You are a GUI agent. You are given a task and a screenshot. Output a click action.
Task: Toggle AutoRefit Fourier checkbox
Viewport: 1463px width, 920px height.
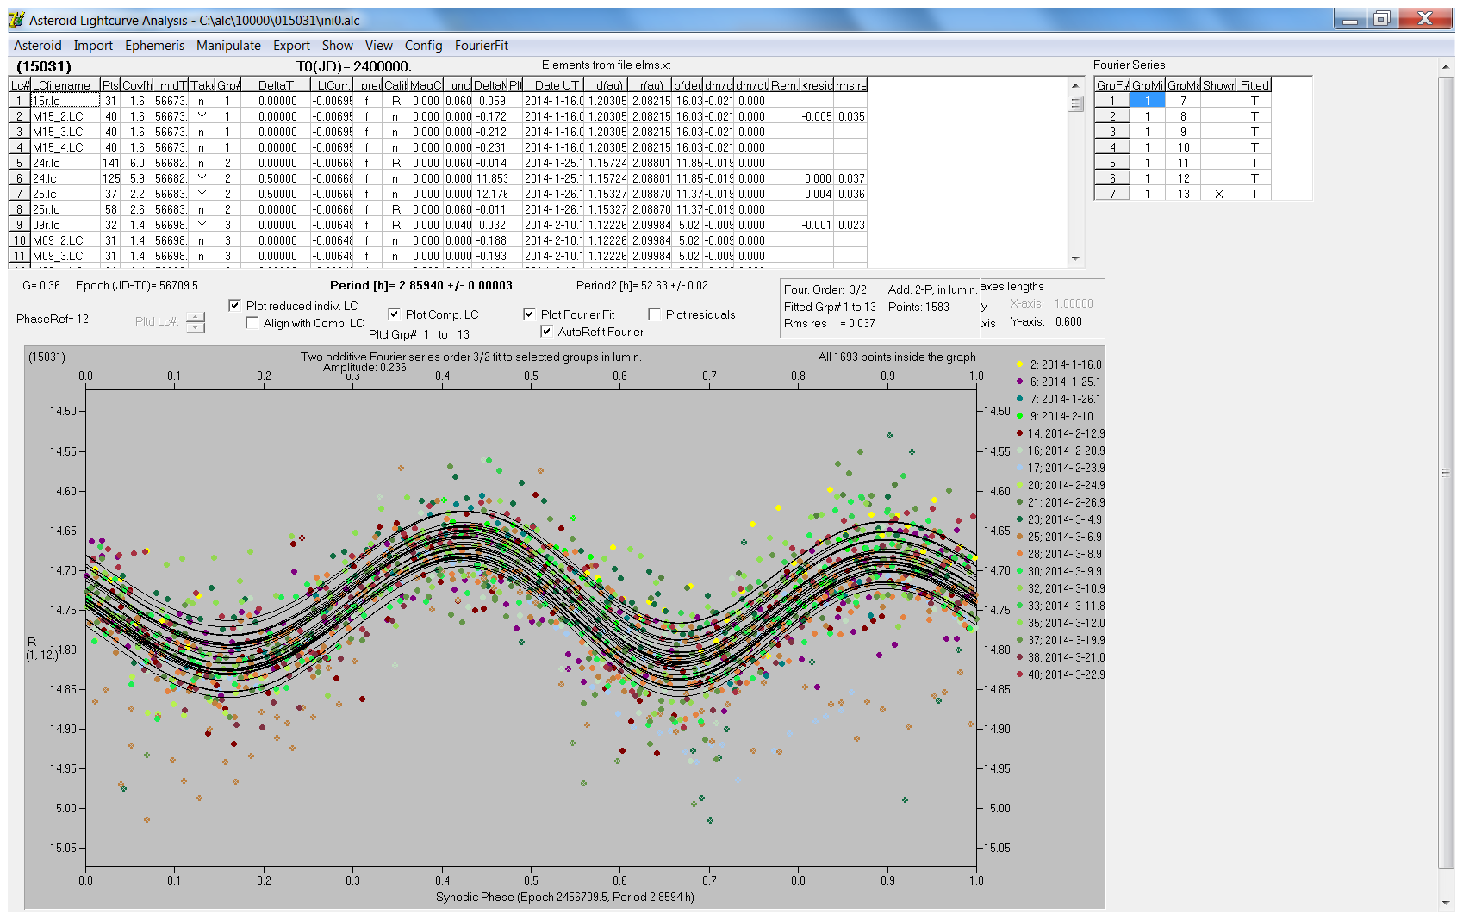(546, 332)
